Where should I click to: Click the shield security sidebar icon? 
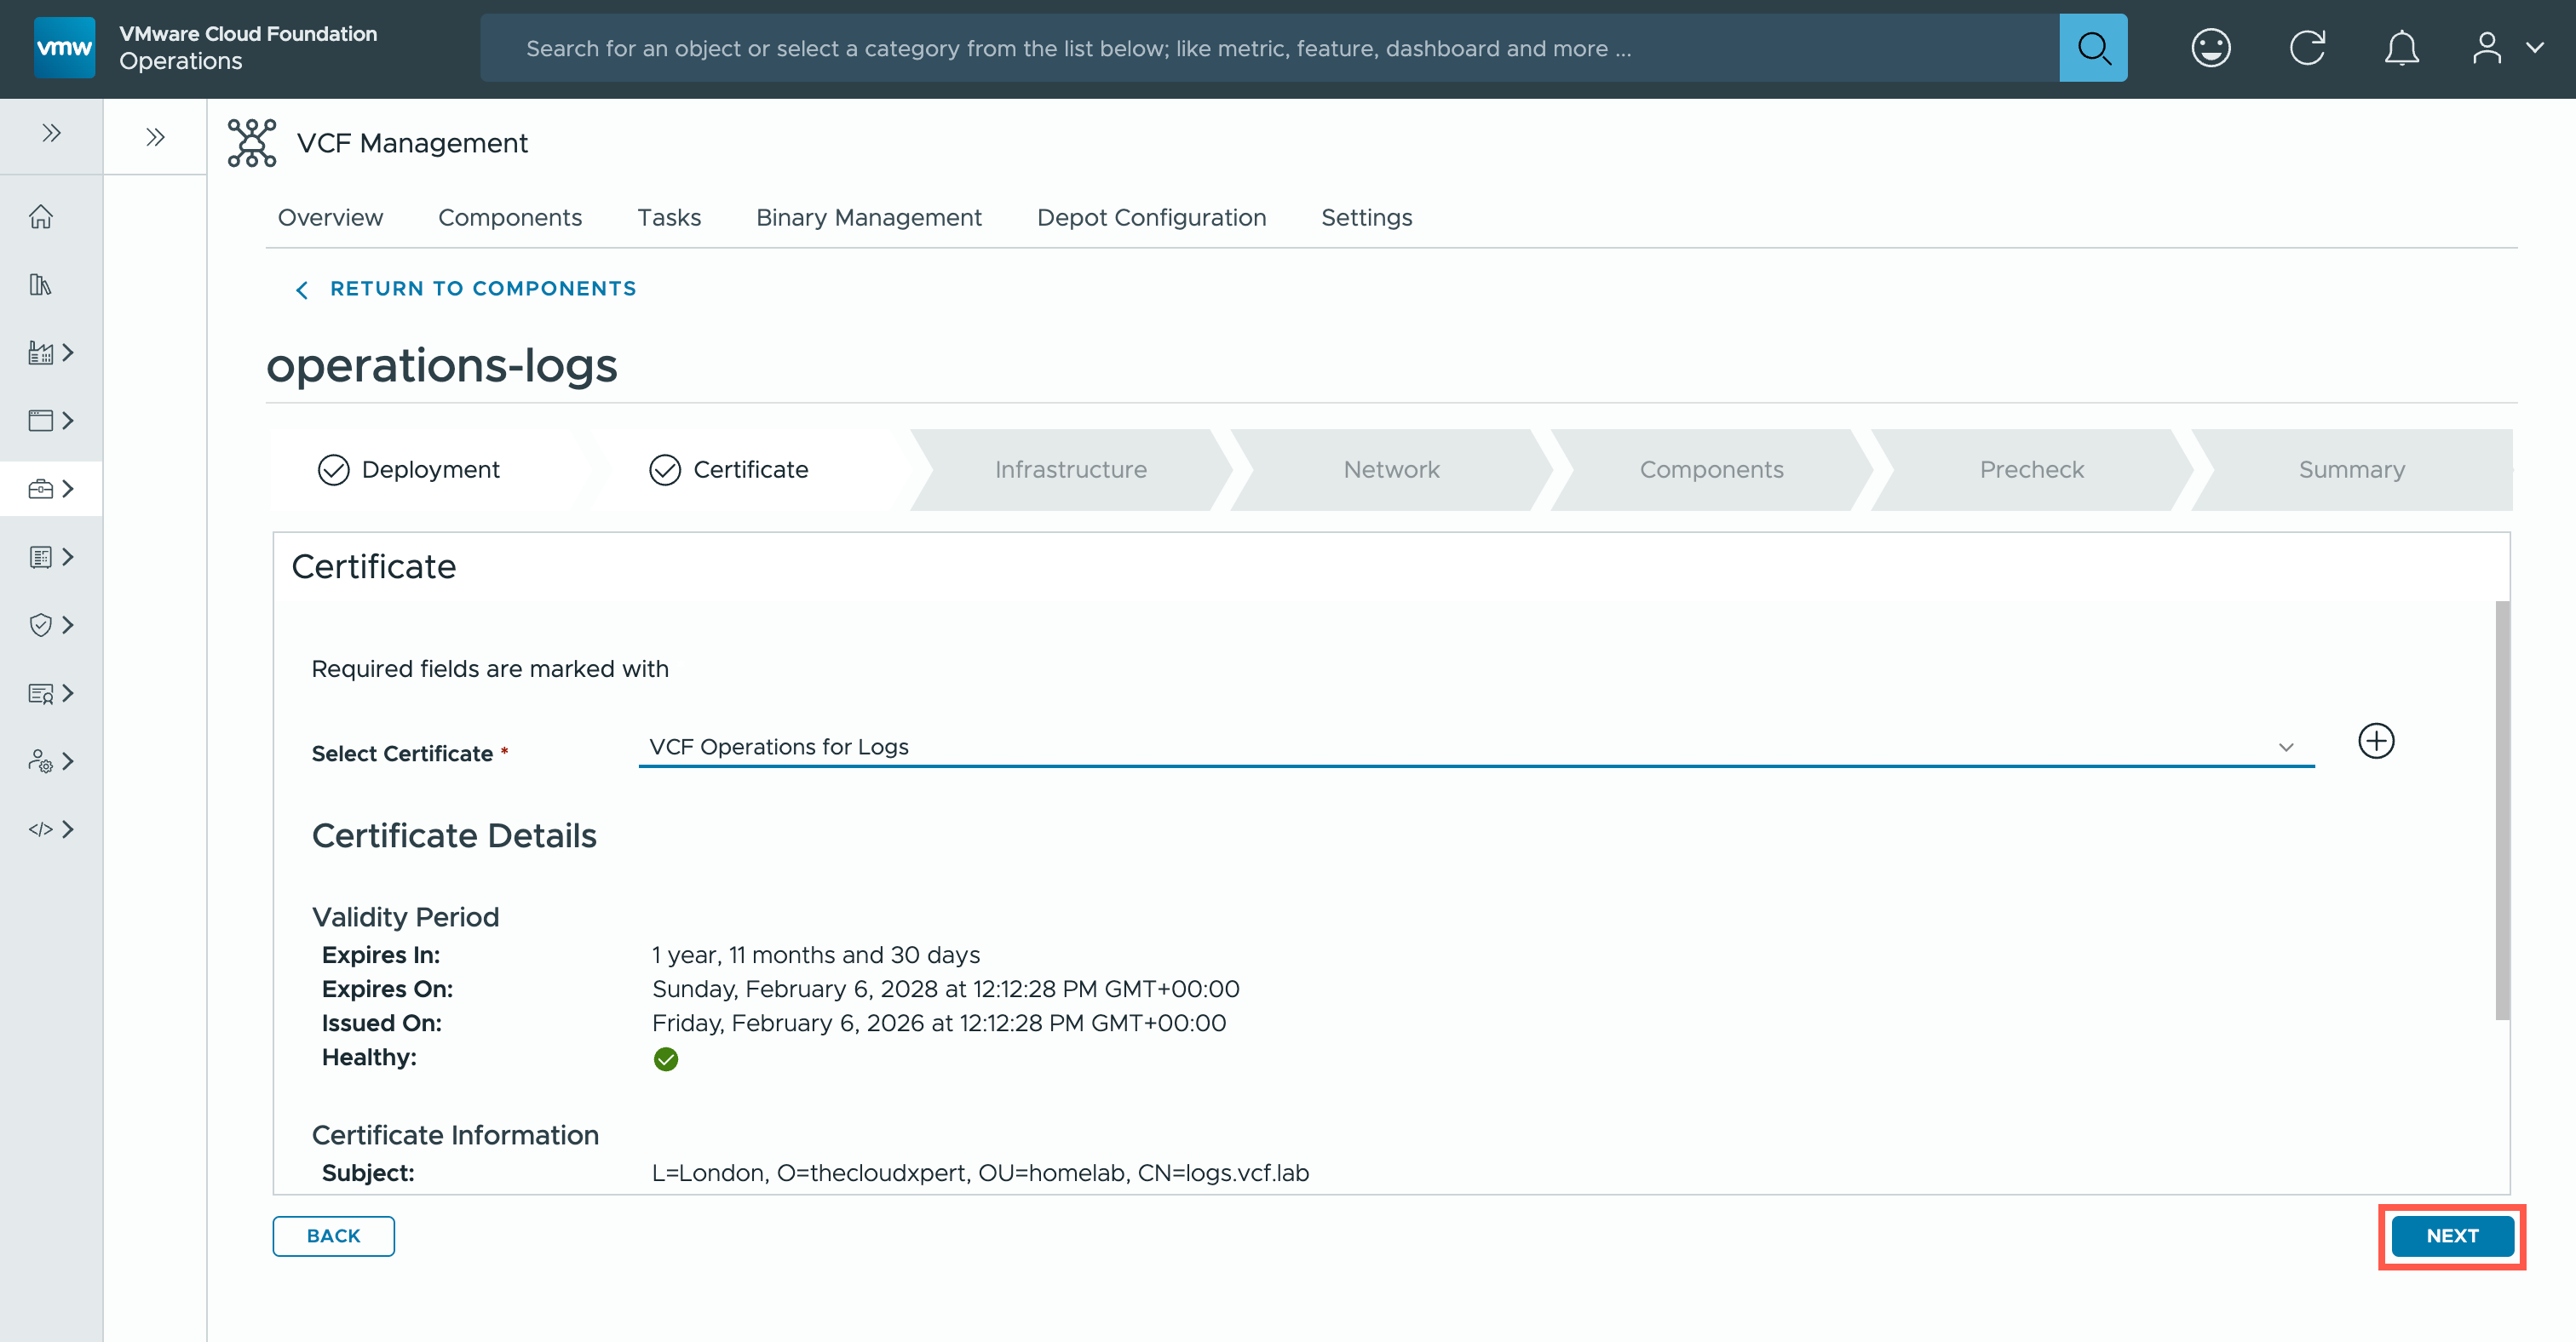[x=41, y=626]
